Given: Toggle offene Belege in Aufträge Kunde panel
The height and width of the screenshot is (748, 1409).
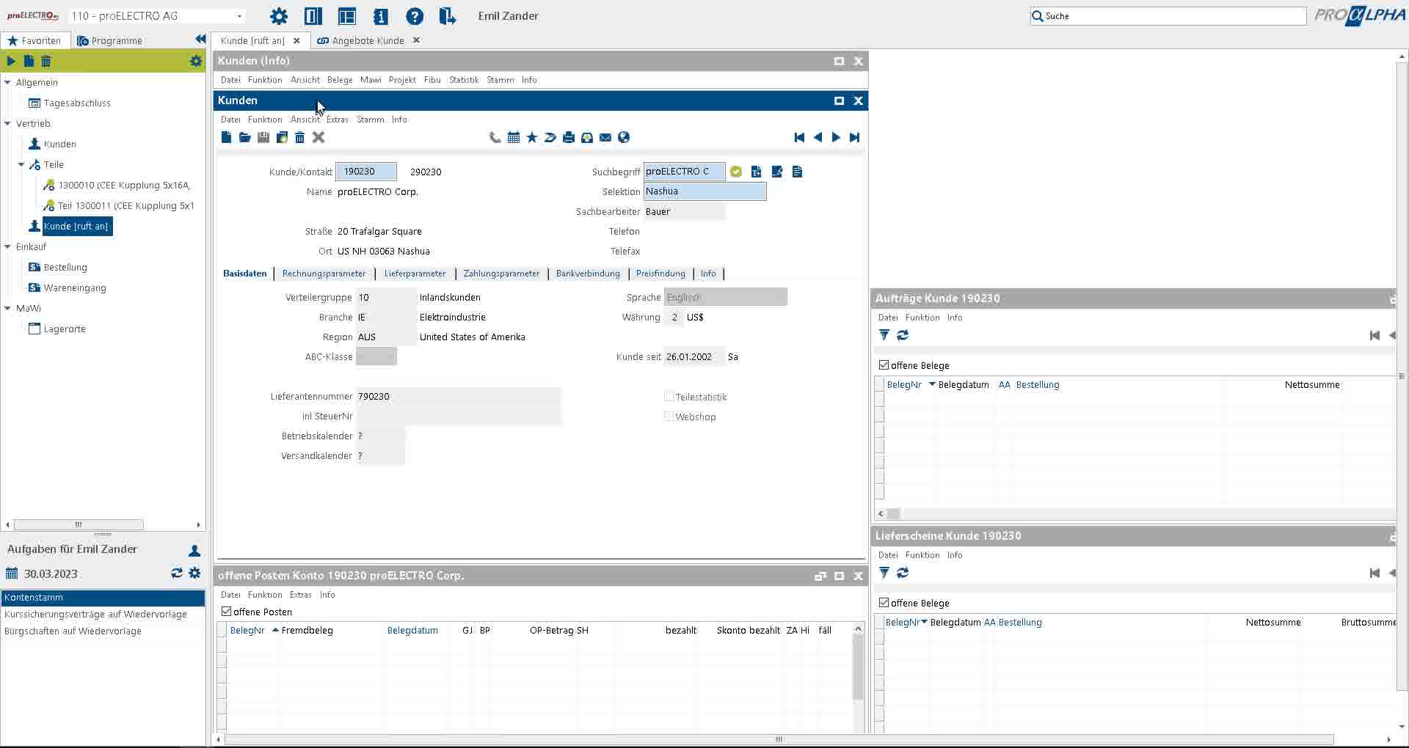Looking at the screenshot, I should 884,364.
